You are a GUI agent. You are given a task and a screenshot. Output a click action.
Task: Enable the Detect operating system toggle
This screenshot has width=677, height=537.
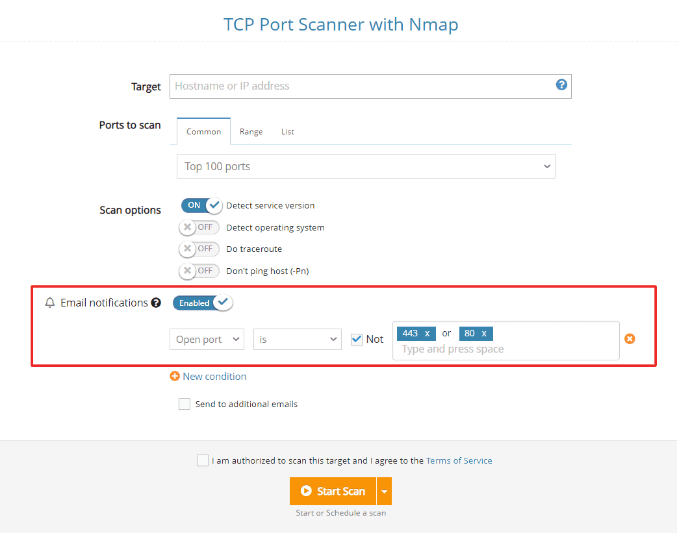pyautogui.click(x=199, y=227)
